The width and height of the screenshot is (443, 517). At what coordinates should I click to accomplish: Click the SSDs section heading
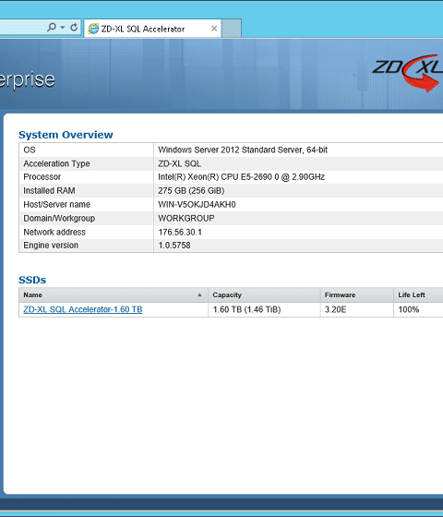click(x=32, y=280)
